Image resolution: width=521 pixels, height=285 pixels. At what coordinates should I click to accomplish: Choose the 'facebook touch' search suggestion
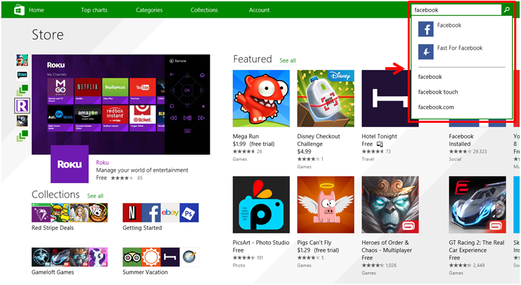tap(438, 92)
